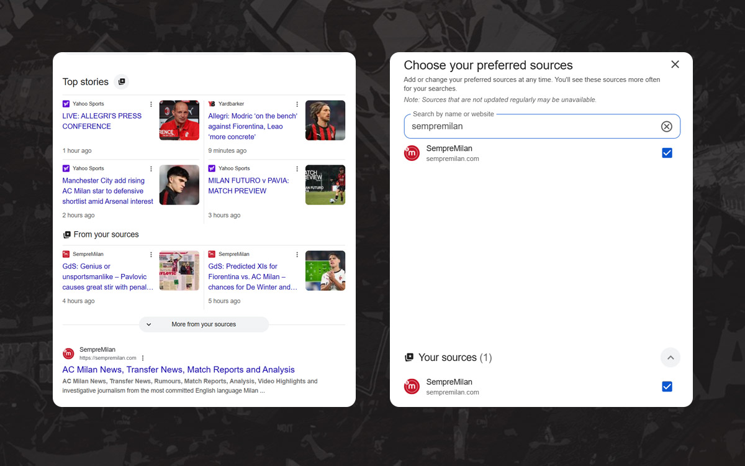The width and height of the screenshot is (745, 466).
Task: Open the AC Milan News, Transfer News link
Action: [178, 369]
